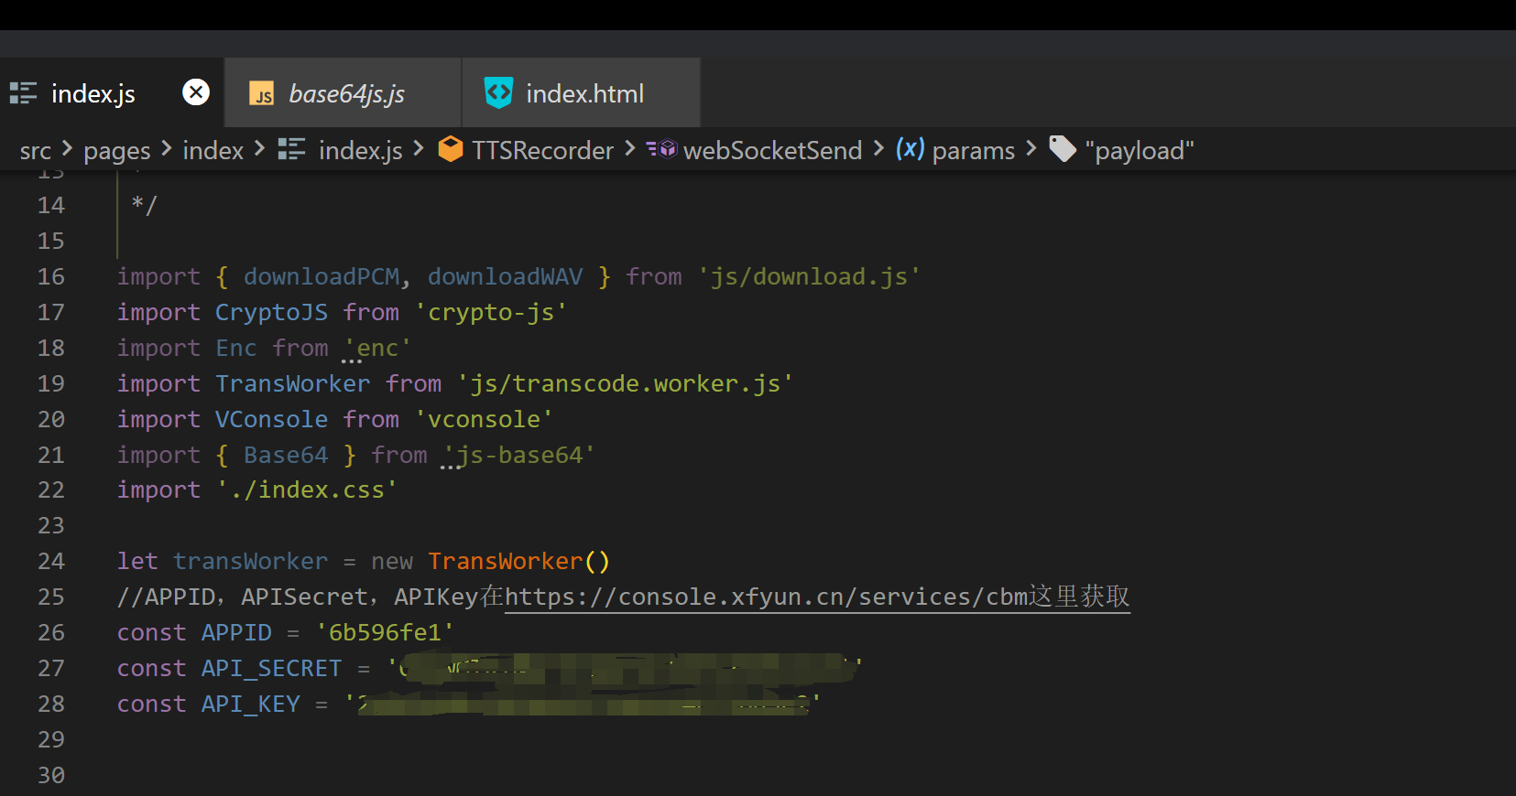The height and width of the screenshot is (796, 1516).
Task: Close the index.js editor tab
Action: tap(196, 92)
